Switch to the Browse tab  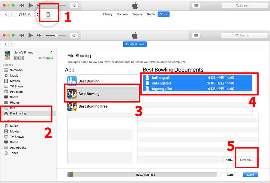point(137,14)
